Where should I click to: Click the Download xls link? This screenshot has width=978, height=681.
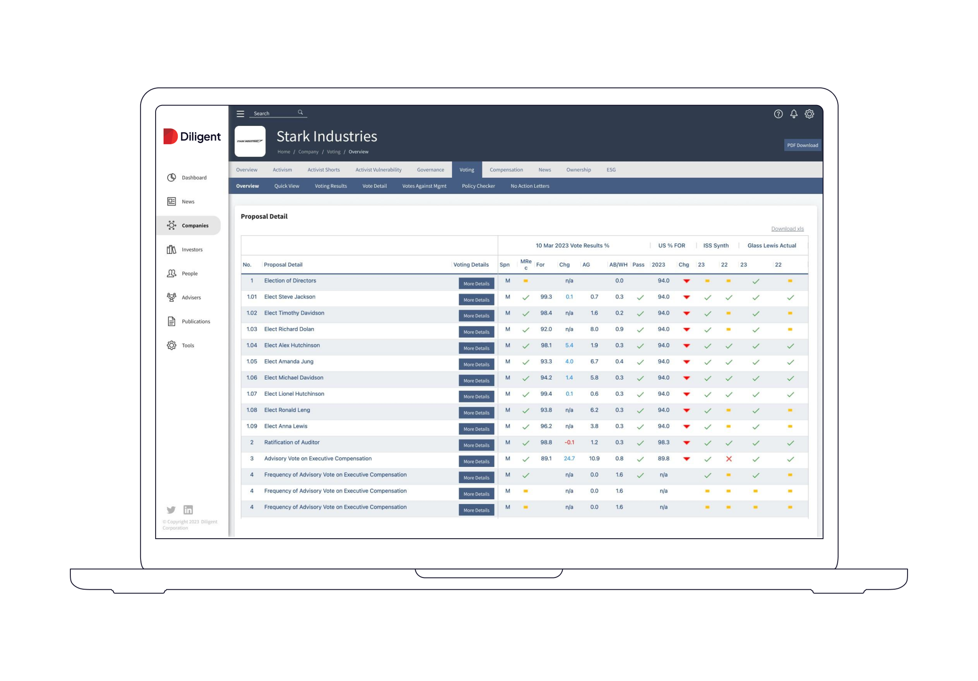pos(787,229)
